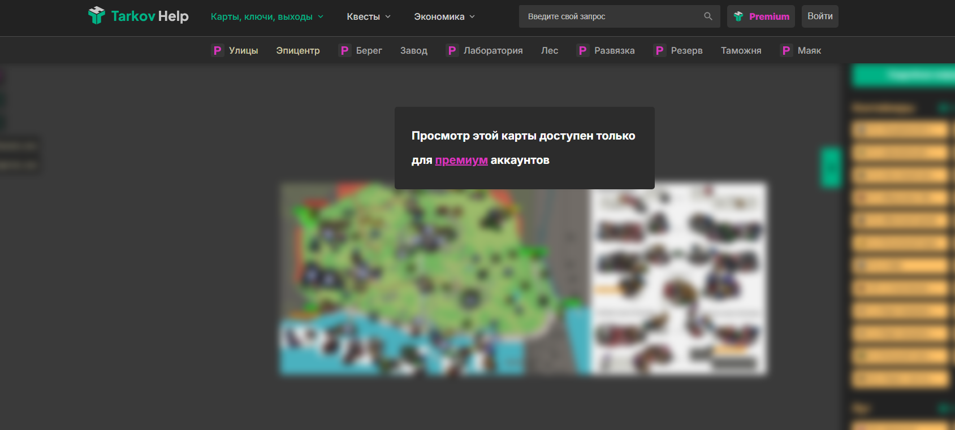Switch to the «Завод» map tab

point(414,51)
